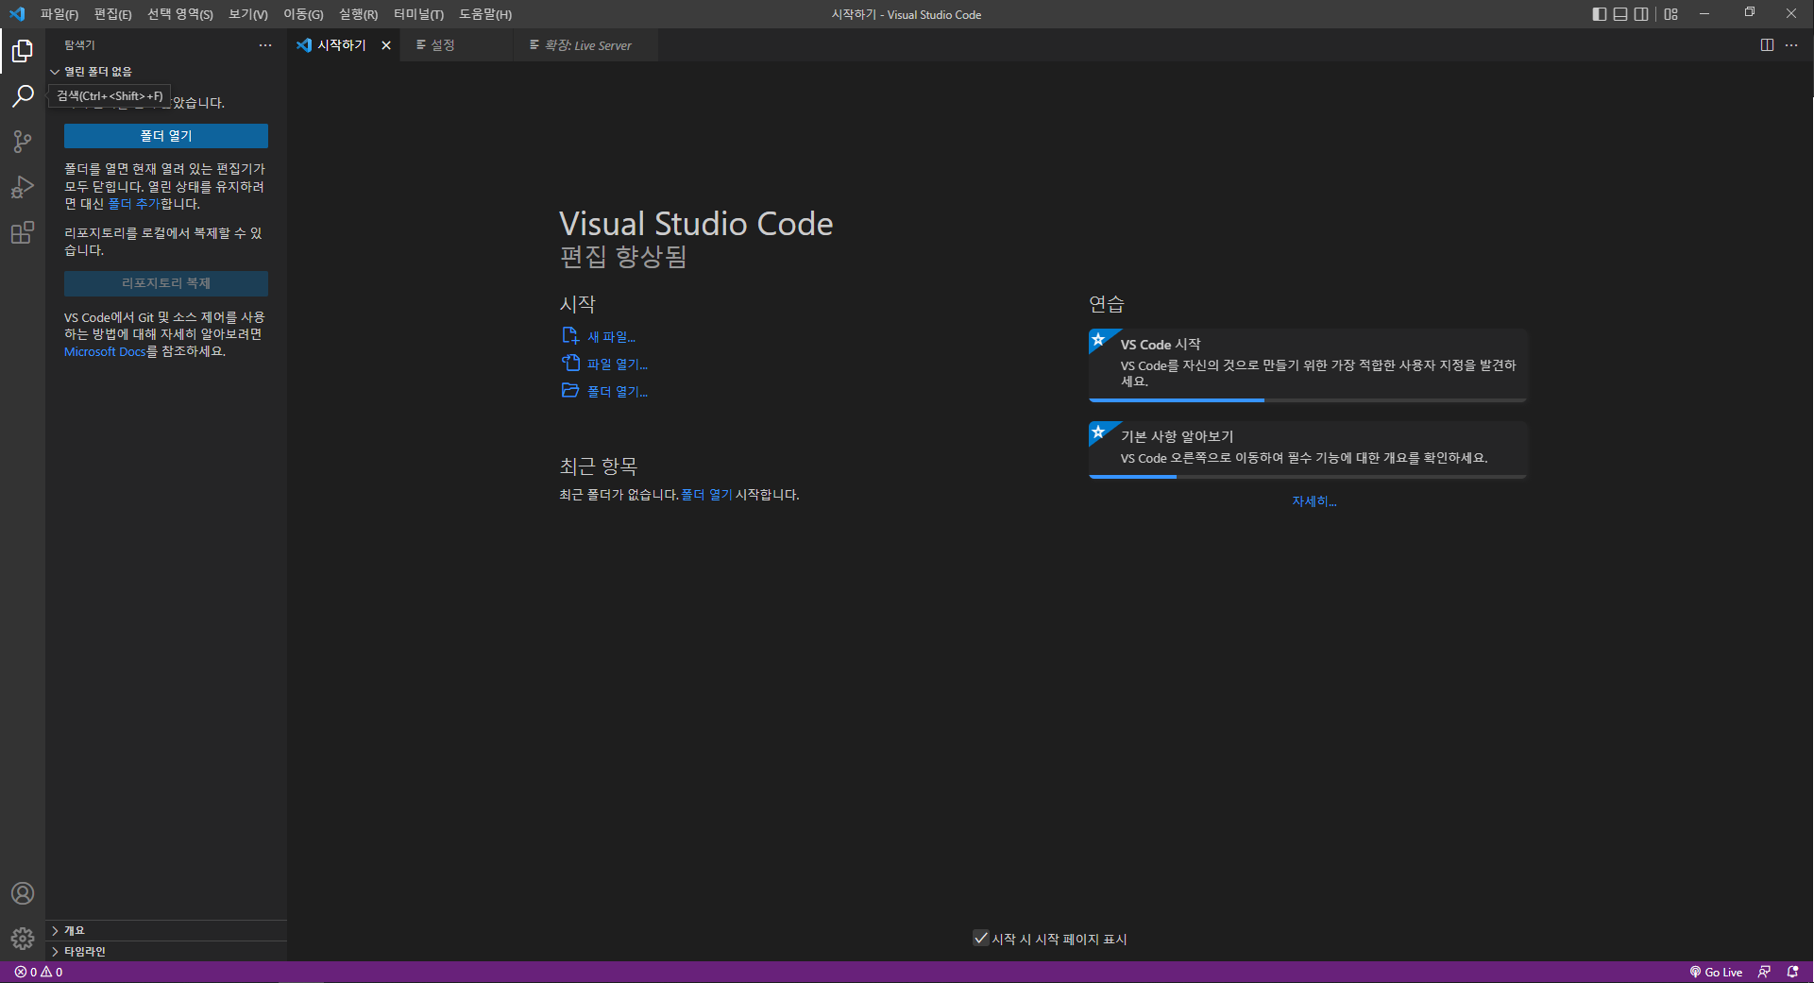Click the VS Code logo in title bar
This screenshot has width=1814, height=983.
pos(17,14)
